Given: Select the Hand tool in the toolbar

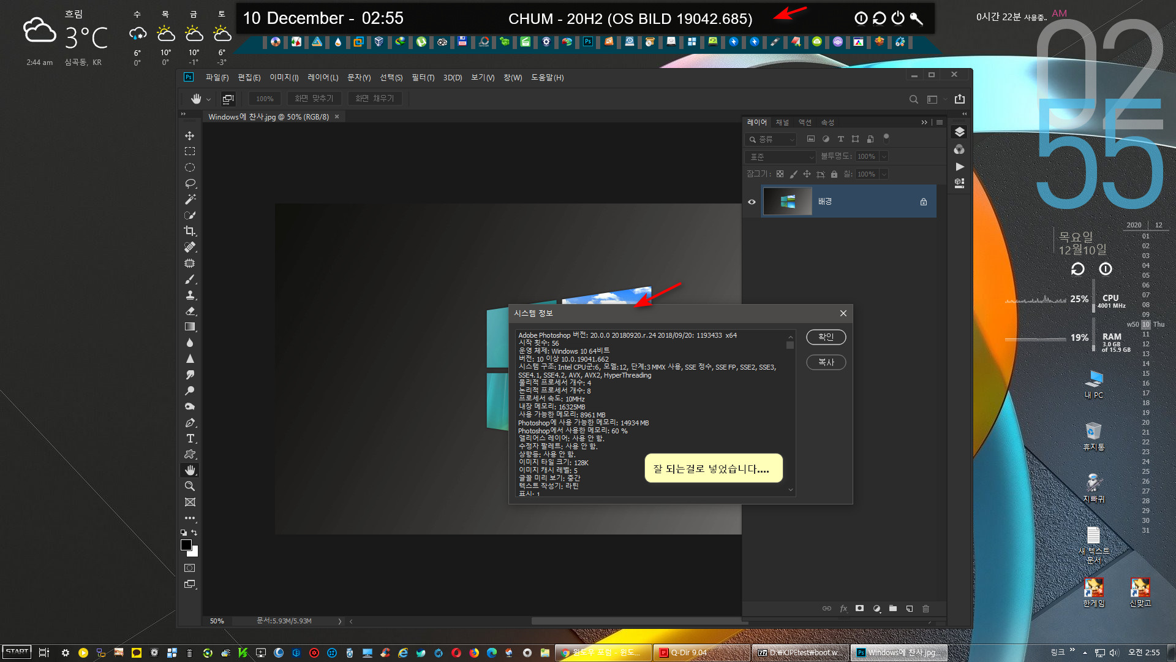Looking at the screenshot, I should pyautogui.click(x=190, y=470).
